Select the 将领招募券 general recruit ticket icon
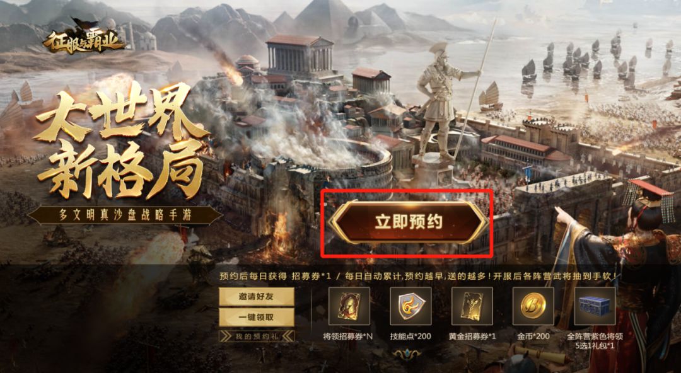681x373 pixels. coord(349,306)
